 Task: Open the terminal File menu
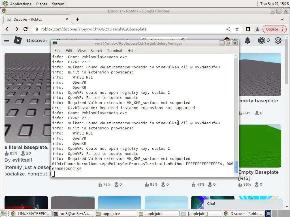pos(57,51)
